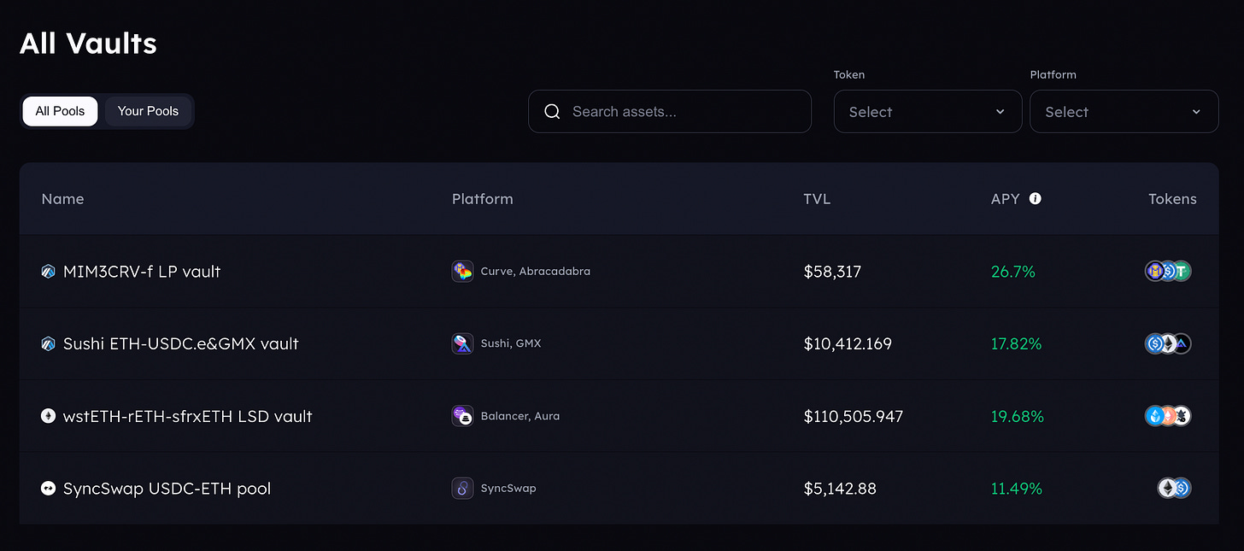The image size is (1244, 551).
Task: Click Arbitrum network icon beside Sushi ETH-USDC.e&GMX vault
Action: tap(48, 344)
